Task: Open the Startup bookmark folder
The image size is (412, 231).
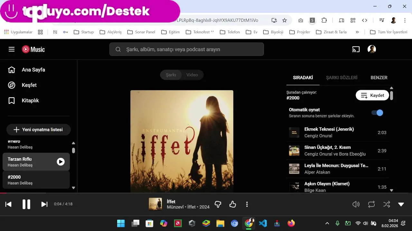Action: click(x=84, y=32)
